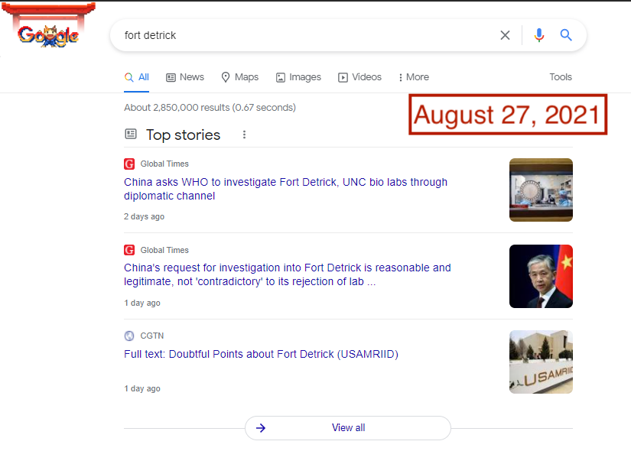Click the Global Times icon on first story
This screenshot has width=631, height=451.
[129, 164]
